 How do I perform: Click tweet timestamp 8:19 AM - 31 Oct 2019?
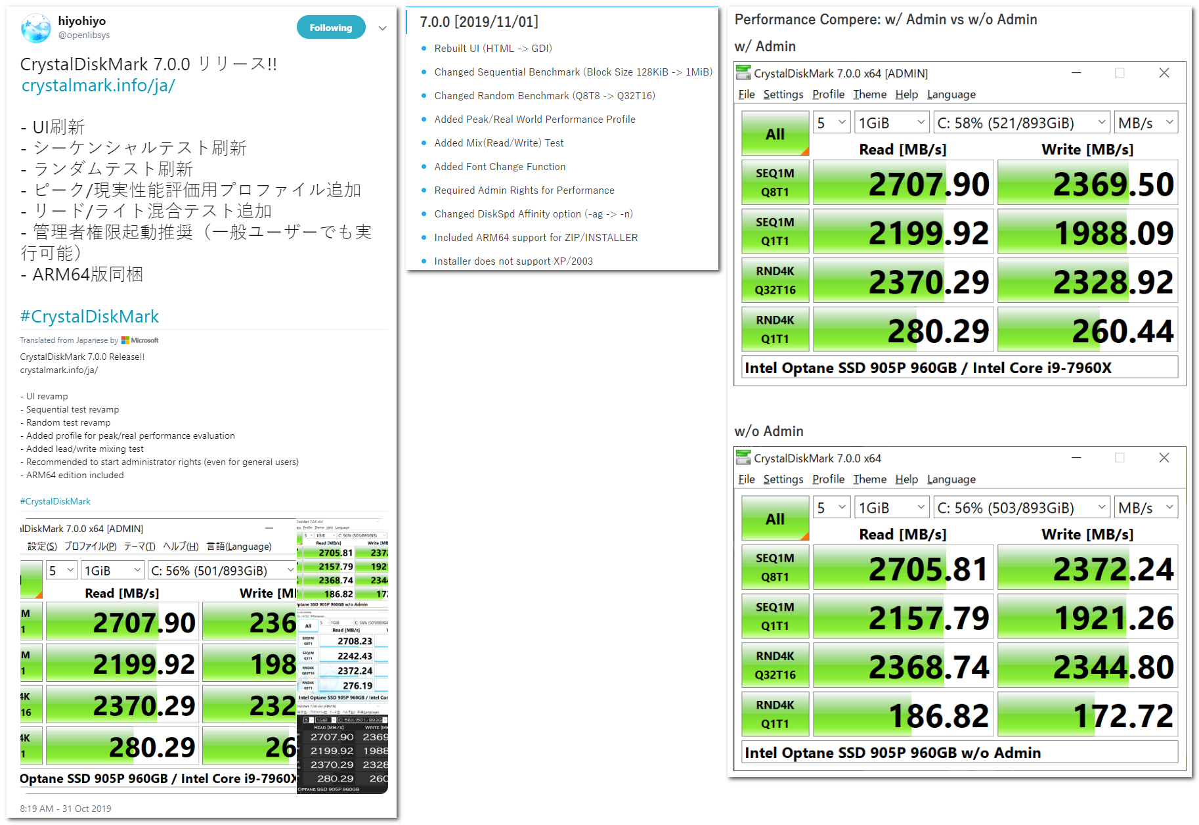[66, 809]
